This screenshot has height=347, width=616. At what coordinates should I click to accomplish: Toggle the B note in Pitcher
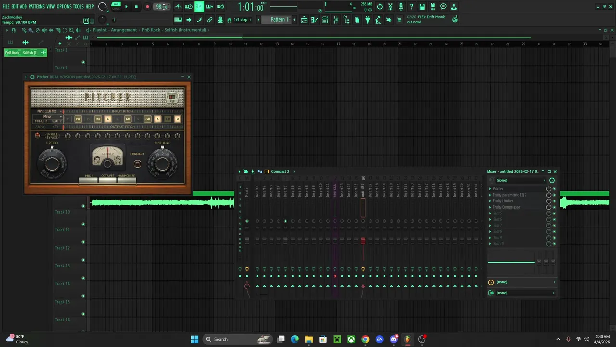(x=177, y=119)
